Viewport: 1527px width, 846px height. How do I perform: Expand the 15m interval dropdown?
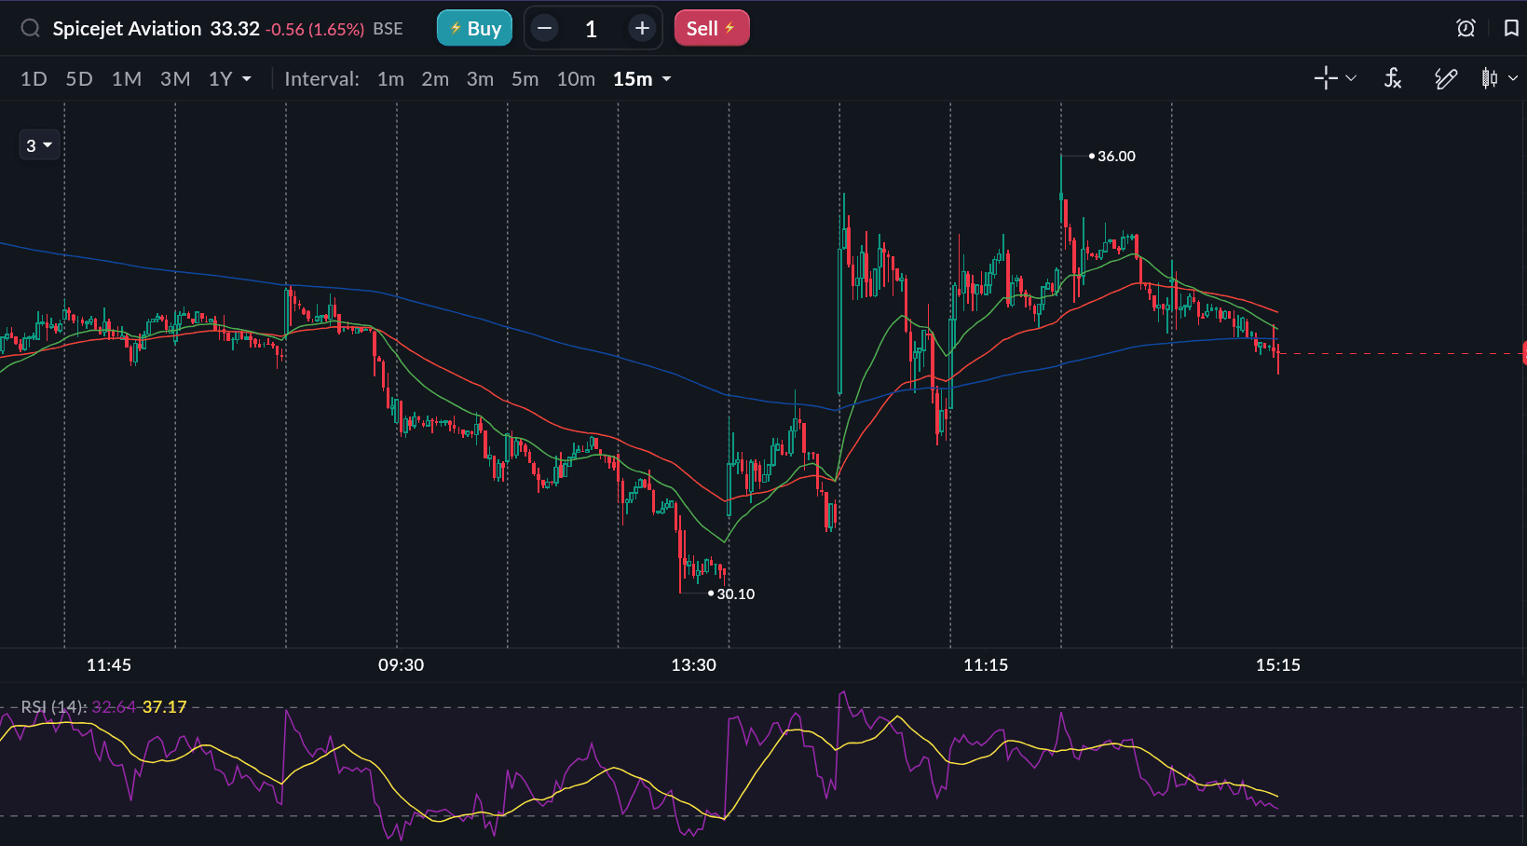[642, 79]
